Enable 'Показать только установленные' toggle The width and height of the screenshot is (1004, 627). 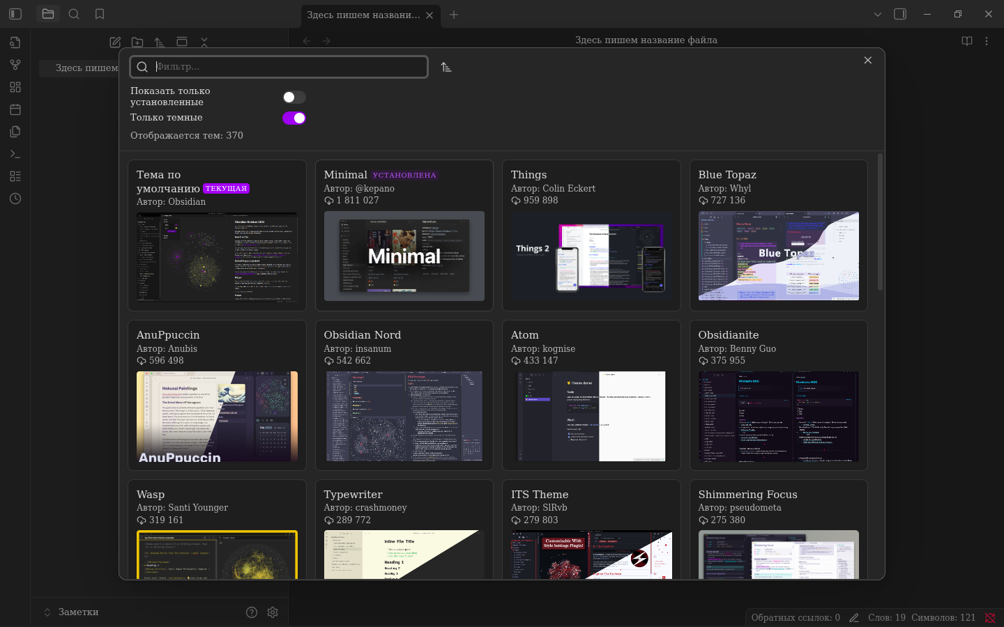[294, 98]
